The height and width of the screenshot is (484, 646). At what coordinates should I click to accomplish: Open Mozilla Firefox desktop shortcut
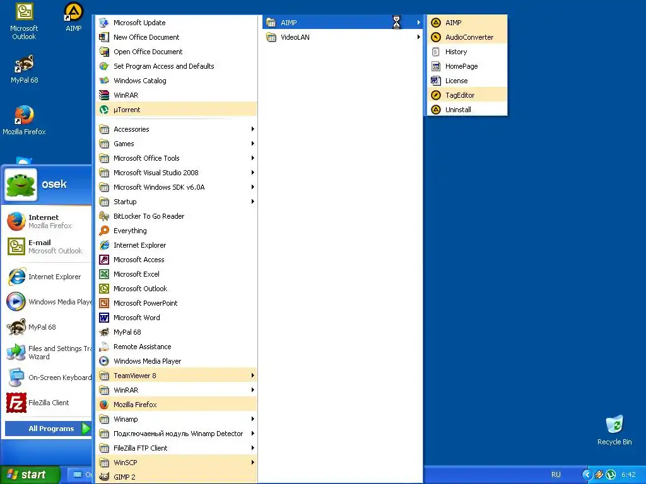24,120
